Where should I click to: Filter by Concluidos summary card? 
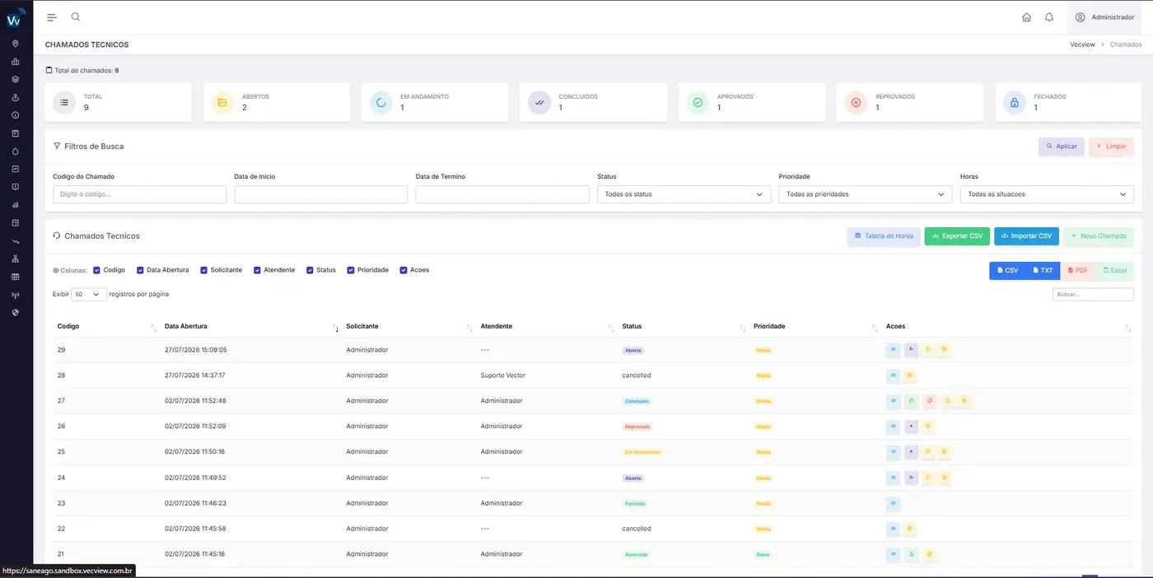click(x=593, y=103)
